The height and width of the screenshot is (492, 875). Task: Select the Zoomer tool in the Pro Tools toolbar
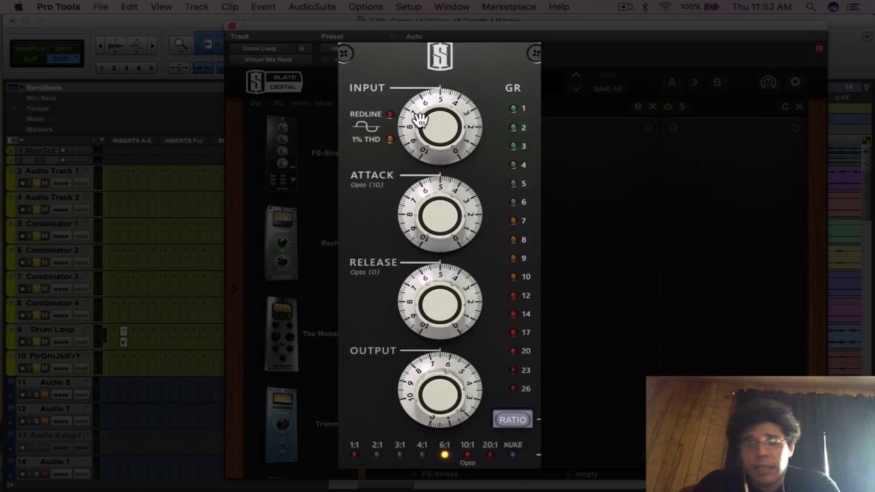[180, 45]
